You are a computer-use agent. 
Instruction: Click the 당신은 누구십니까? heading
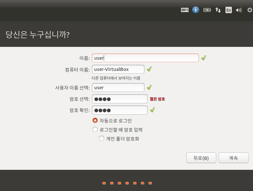(x=37, y=35)
